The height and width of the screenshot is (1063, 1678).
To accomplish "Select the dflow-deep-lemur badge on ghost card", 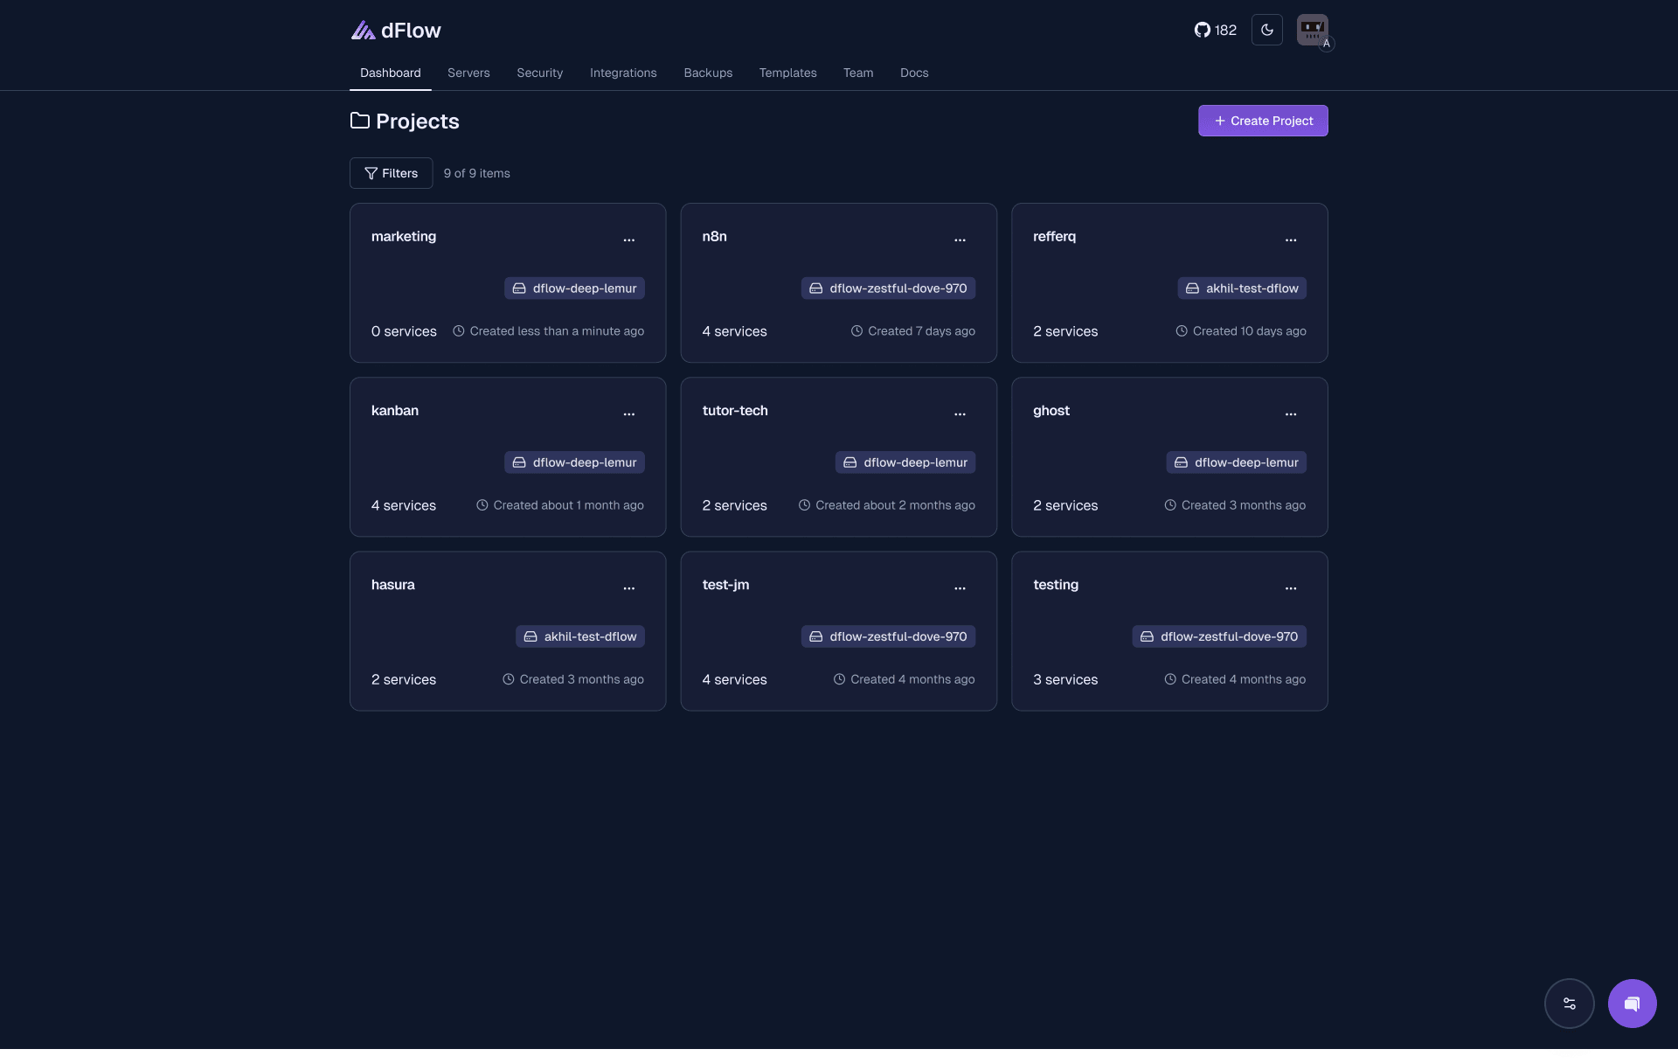I will point(1236,462).
